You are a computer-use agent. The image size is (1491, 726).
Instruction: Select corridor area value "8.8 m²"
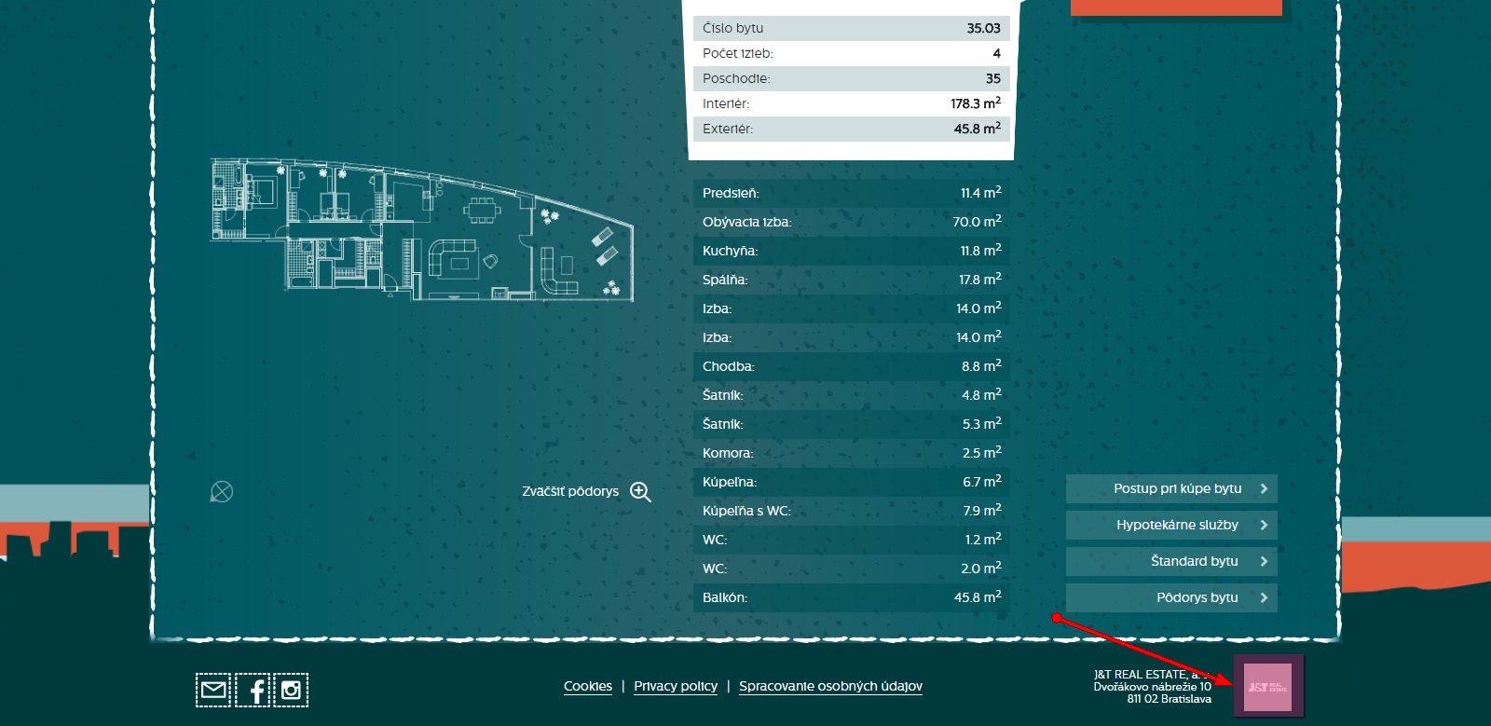(x=981, y=365)
